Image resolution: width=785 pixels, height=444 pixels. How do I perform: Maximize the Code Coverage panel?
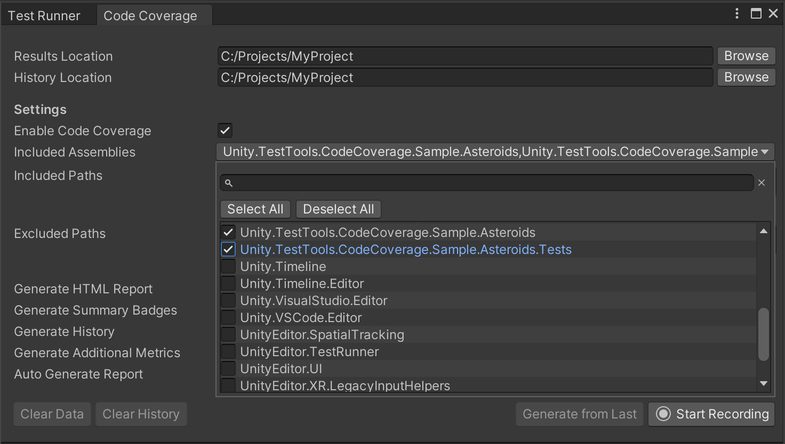pyautogui.click(x=756, y=14)
